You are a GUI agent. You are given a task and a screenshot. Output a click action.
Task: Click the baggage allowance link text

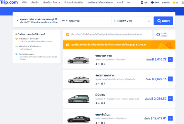click(164, 34)
